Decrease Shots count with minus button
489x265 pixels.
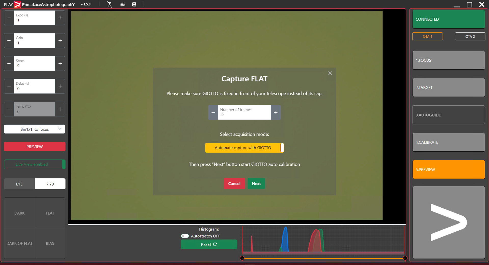tap(9, 63)
